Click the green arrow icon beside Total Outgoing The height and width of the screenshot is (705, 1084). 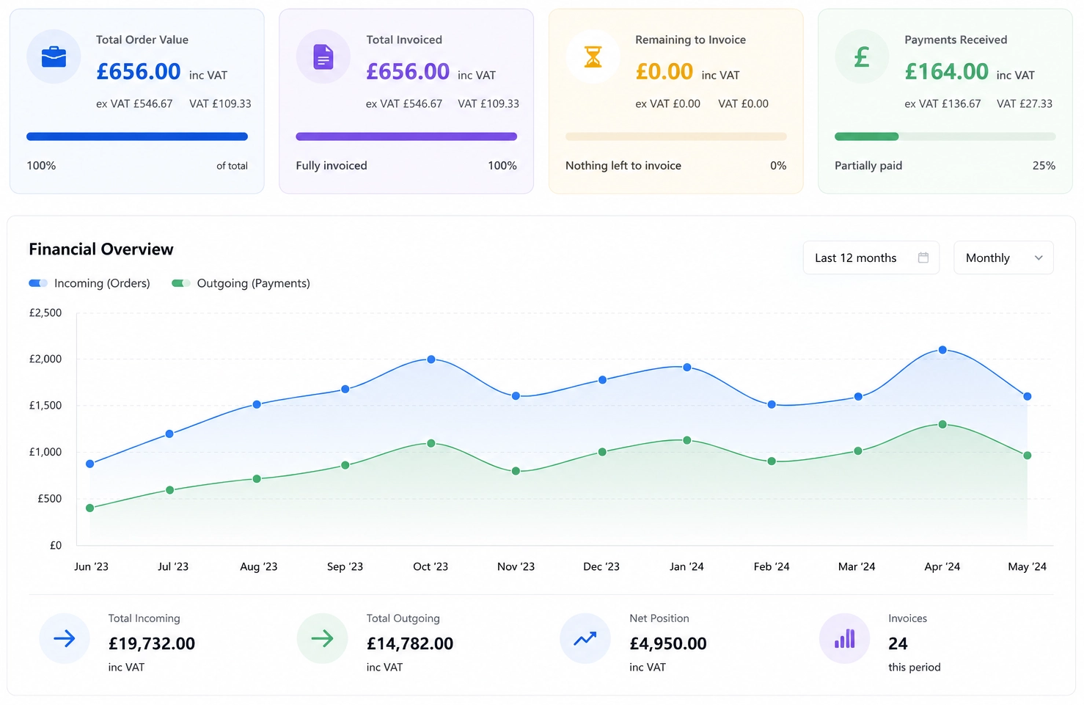click(322, 638)
